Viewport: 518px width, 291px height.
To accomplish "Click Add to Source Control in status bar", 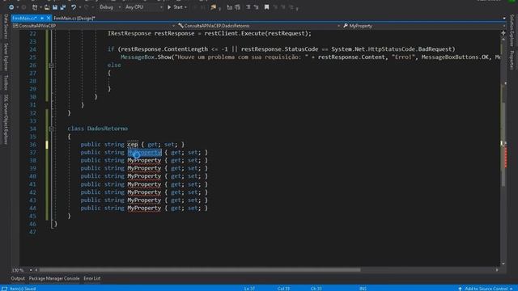I will 486,289.
